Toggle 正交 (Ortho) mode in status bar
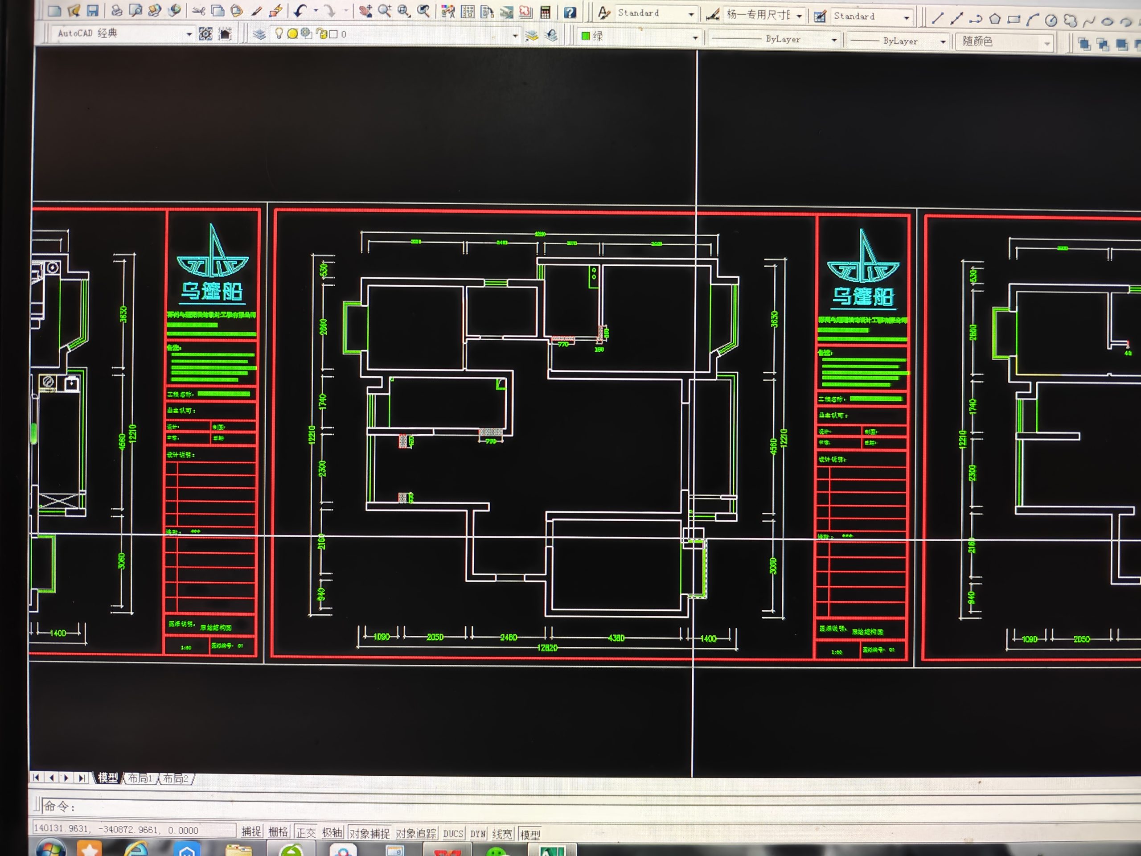The height and width of the screenshot is (856, 1141). [x=305, y=832]
